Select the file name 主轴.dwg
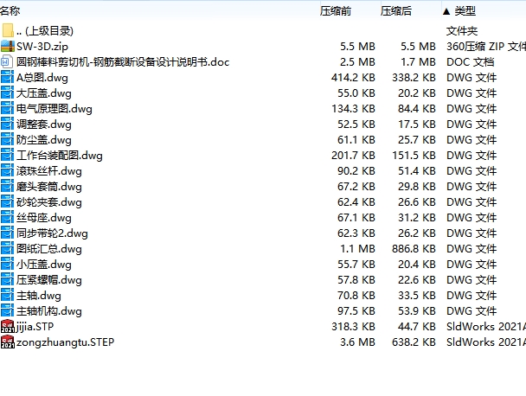Image resolution: width=526 pixels, height=396 pixels. [x=39, y=296]
